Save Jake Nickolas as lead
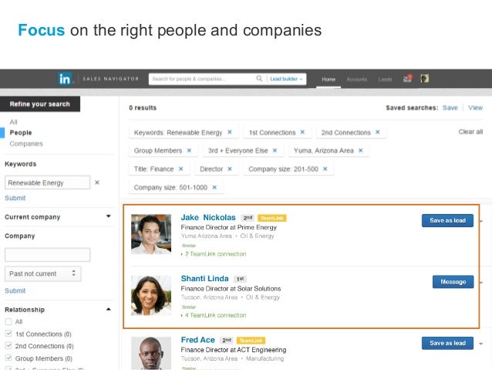This screenshot has height=370, width=492. [x=447, y=220]
